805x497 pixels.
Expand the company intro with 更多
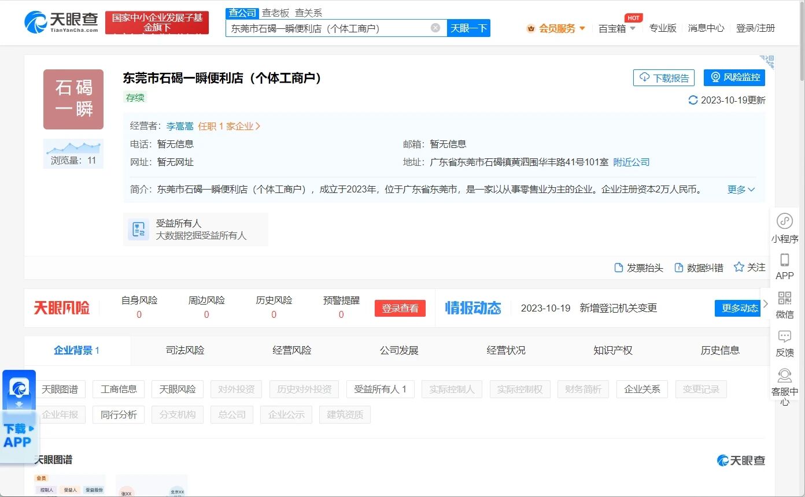coord(741,190)
